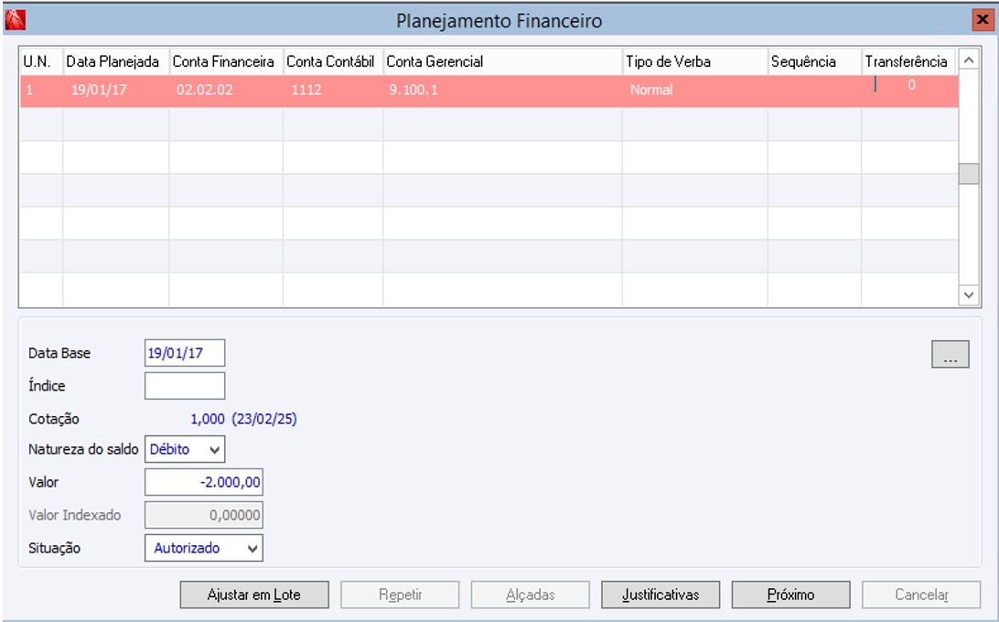Screen dimensions: 999x622
Task: Close the Planejamento Financeiro window
Action: click(983, 20)
